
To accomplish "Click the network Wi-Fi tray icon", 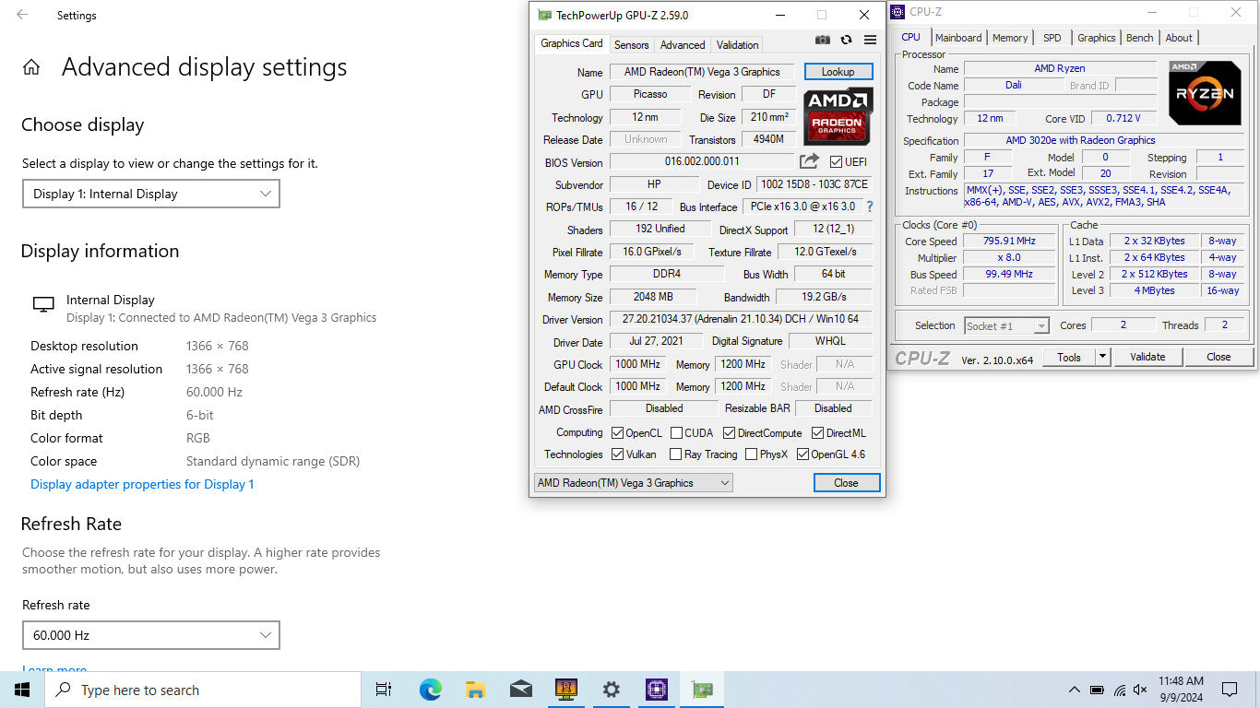I will (1119, 690).
